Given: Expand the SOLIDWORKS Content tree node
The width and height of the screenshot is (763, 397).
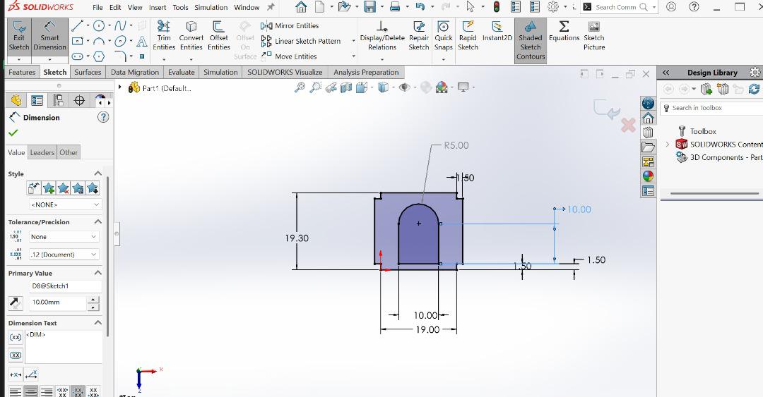Looking at the screenshot, I should [x=667, y=145].
